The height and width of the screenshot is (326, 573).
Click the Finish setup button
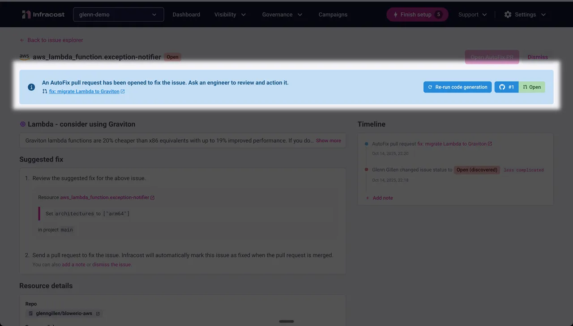pyautogui.click(x=417, y=14)
